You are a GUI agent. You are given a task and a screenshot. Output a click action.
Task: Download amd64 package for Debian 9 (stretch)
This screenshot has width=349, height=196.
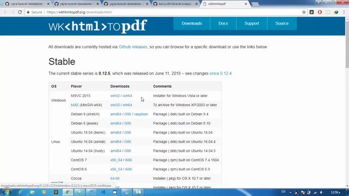click(116, 114)
